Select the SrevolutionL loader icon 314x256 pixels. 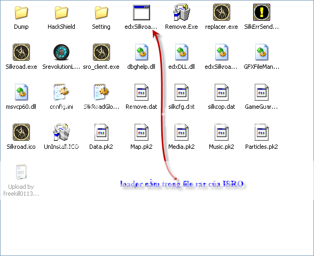(x=61, y=52)
